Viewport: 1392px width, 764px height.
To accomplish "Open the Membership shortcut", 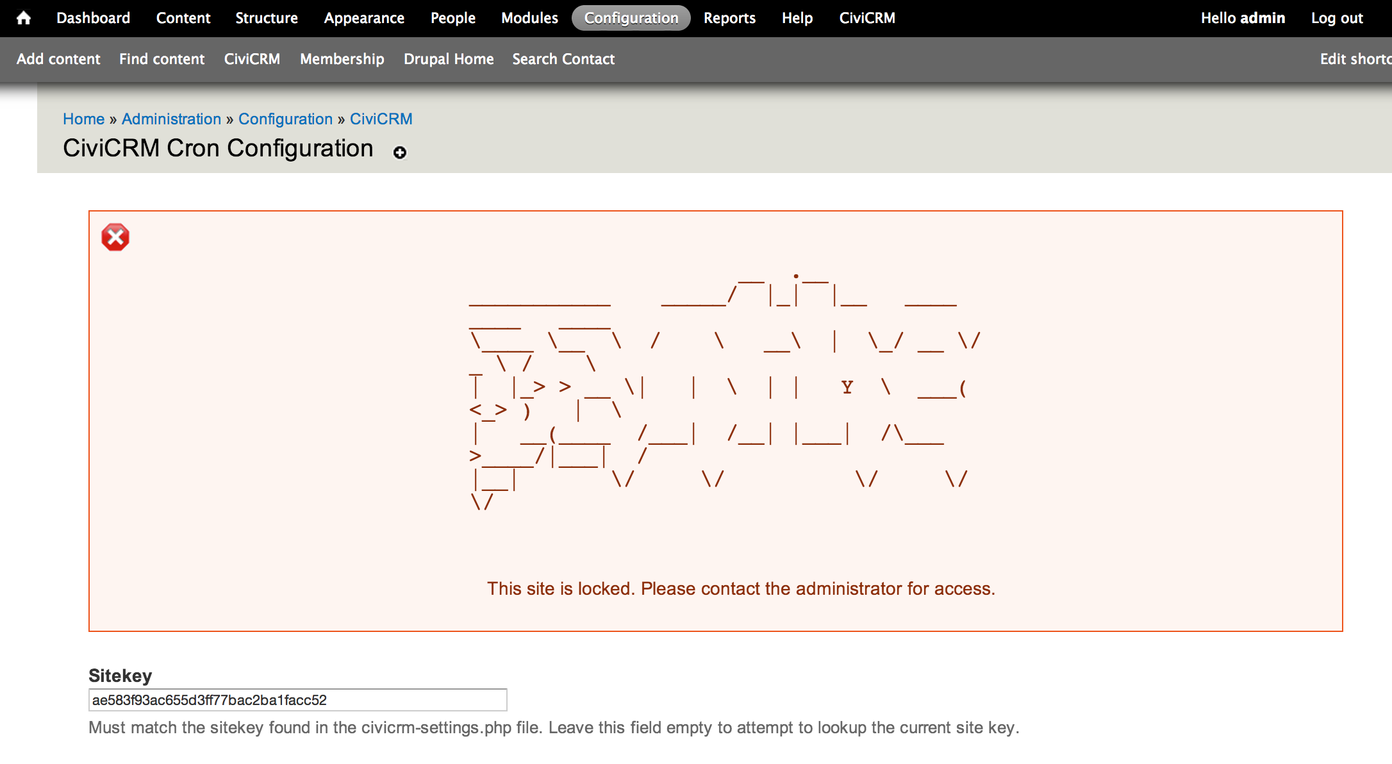I will (x=342, y=59).
